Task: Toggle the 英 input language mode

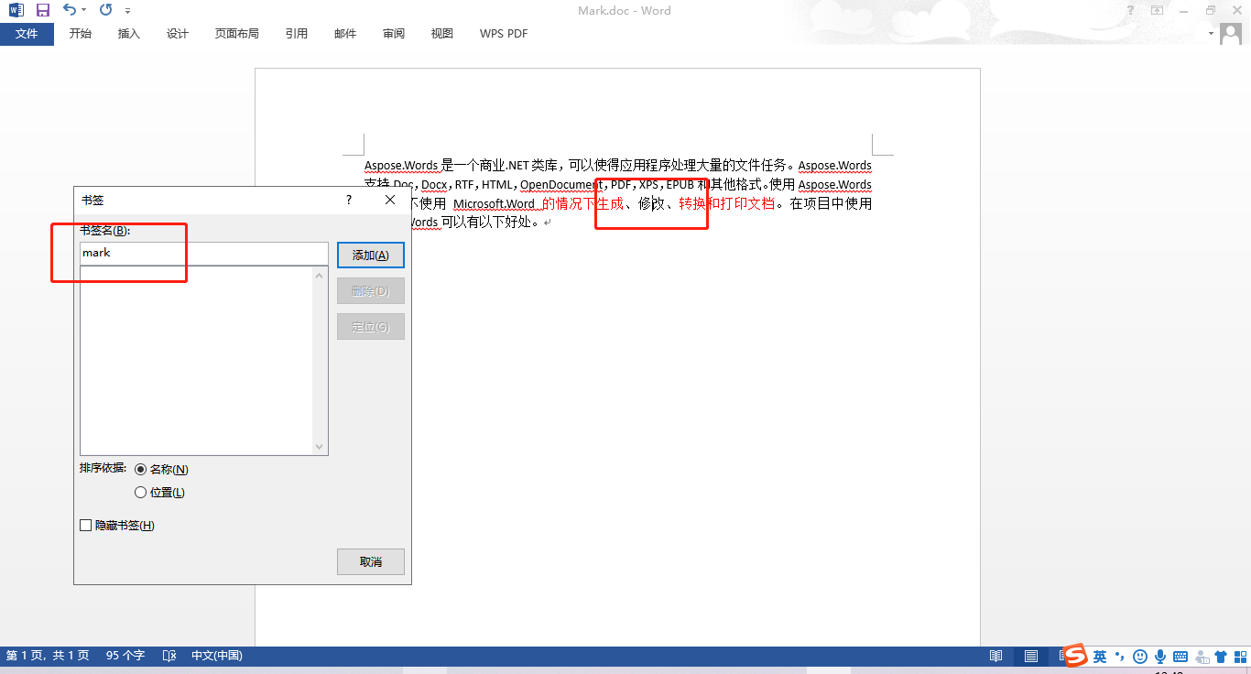Action: tap(1100, 657)
